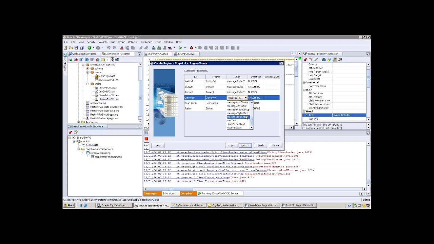Choose messageRadioGroup from the style list
This screenshot has height=244, width=434.
238,110
